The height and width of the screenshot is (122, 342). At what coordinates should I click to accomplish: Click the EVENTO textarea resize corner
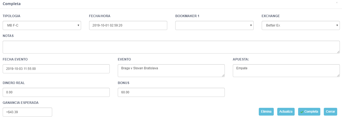click(x=223, y=75)
